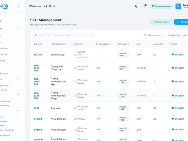Open Conversion Units in sidebar
The width and height of the screenshot is (188, 141).
7,130
